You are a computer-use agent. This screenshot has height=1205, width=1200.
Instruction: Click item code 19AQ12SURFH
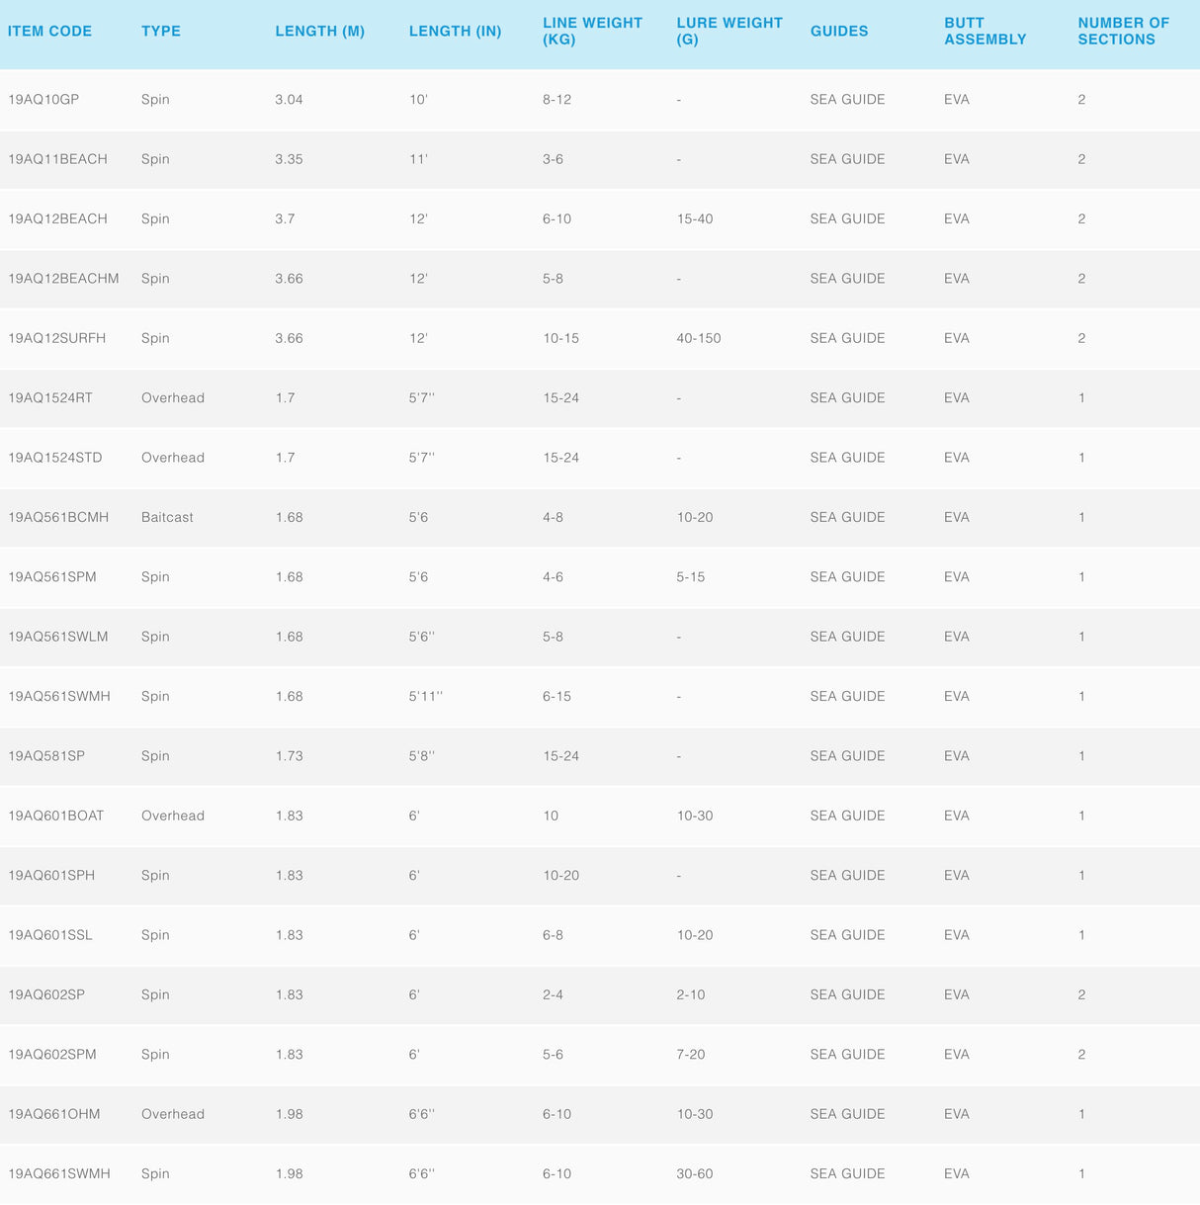[x=56, y=338]
